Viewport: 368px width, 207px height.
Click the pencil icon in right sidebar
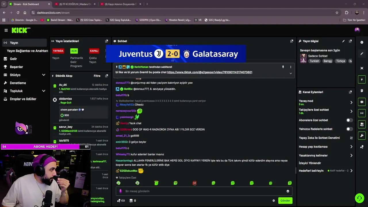tap(362, 53)
